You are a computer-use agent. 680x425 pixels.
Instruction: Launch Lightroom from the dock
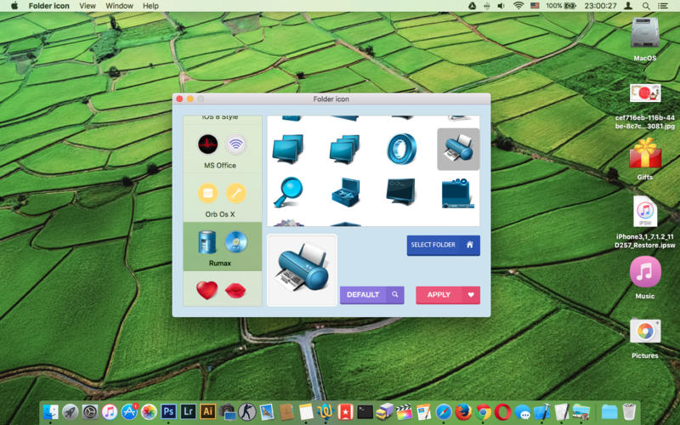click(188, 411)
